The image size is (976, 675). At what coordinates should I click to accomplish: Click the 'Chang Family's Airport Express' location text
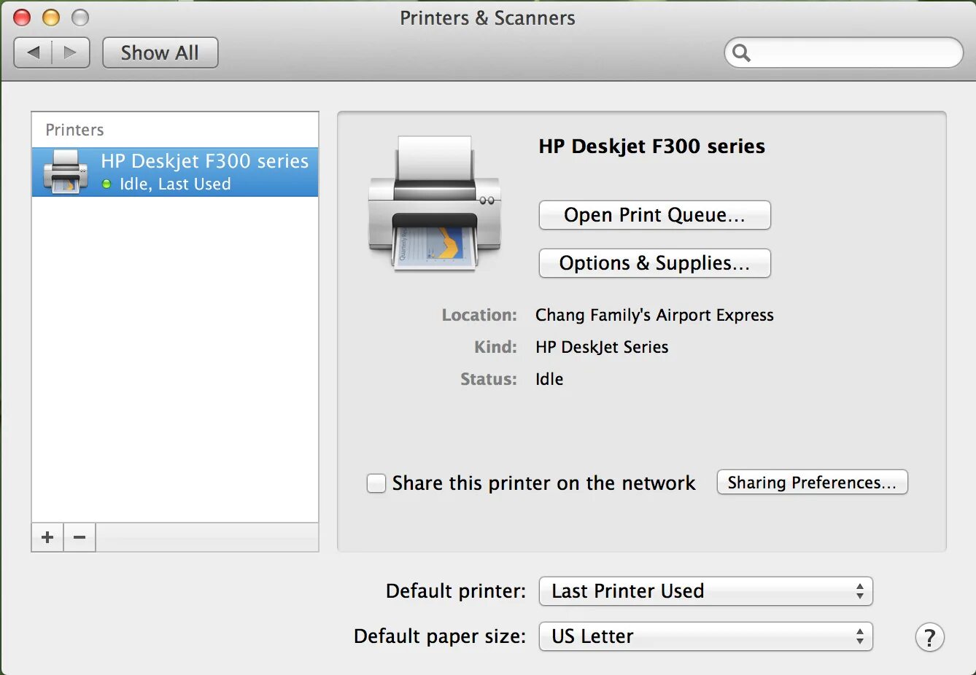[x=654, y=315]
